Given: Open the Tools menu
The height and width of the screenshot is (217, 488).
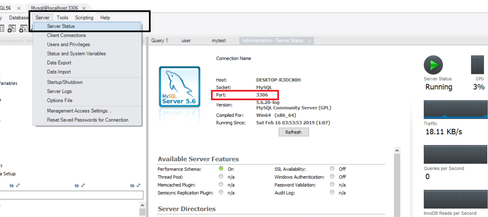Looking at the screenshot, I should pyautogui.click(x=62, y=18).
